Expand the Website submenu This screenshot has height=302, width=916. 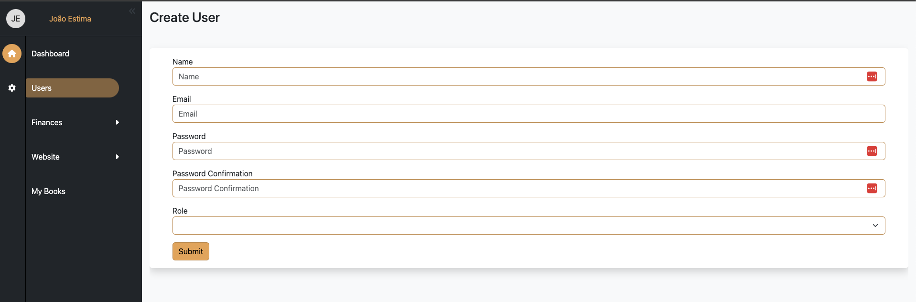point(118,157)
